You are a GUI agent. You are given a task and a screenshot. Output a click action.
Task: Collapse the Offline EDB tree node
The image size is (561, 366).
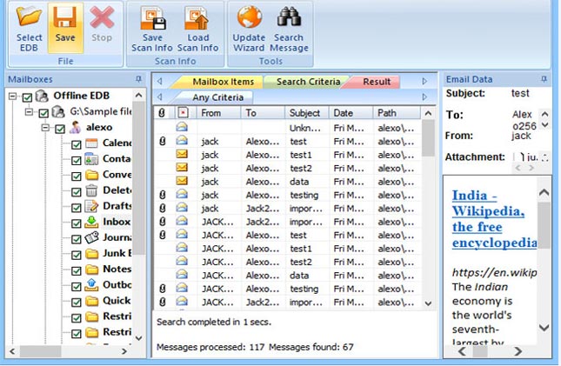12,96
